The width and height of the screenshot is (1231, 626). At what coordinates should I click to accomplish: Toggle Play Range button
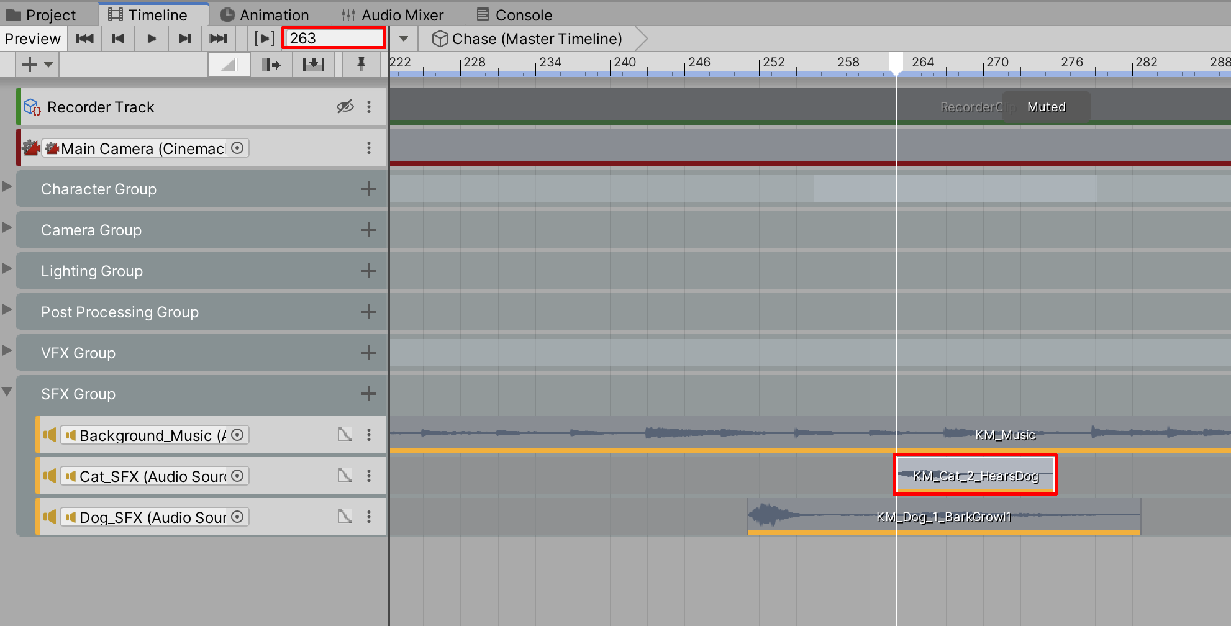point(264,39)
